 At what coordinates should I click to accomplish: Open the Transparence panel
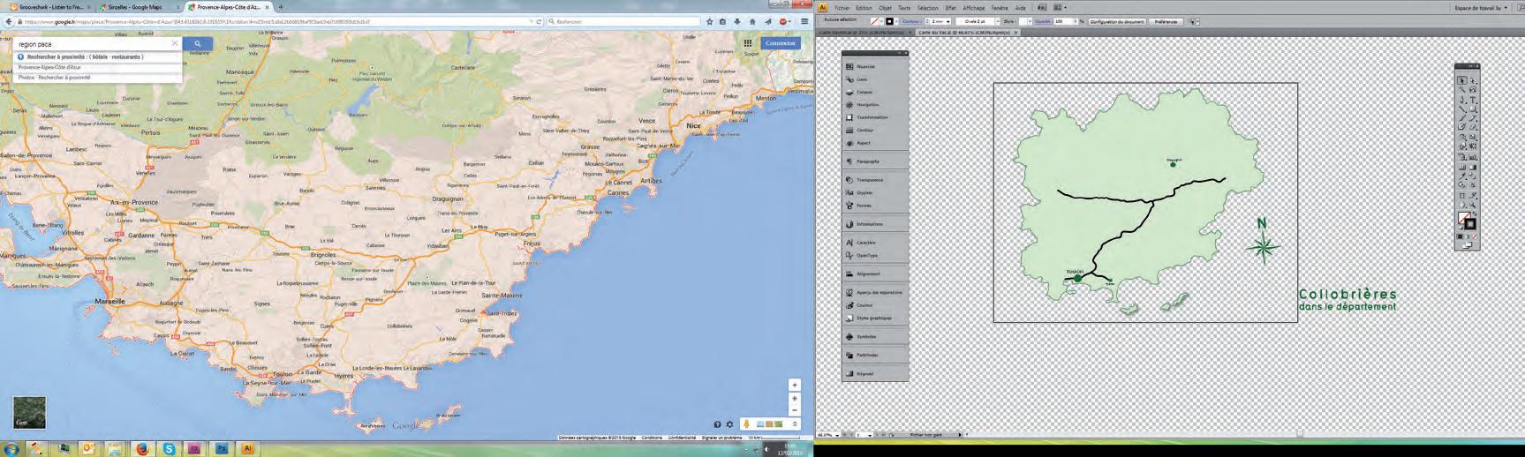(x=869, y=180)
